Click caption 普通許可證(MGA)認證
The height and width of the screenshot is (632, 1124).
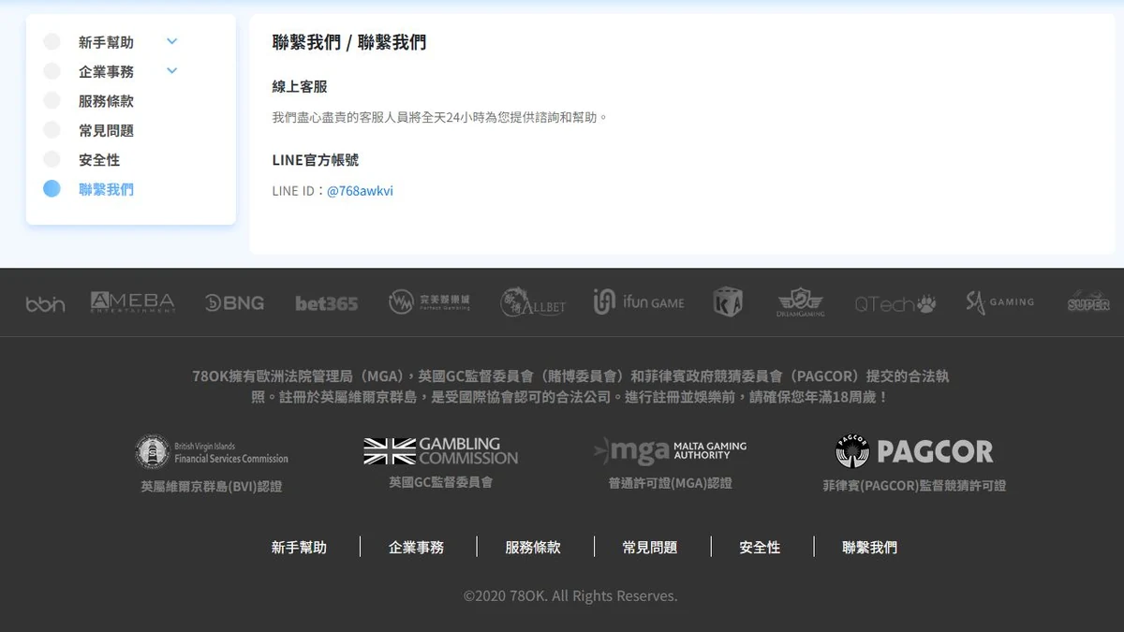coord(670,483)
